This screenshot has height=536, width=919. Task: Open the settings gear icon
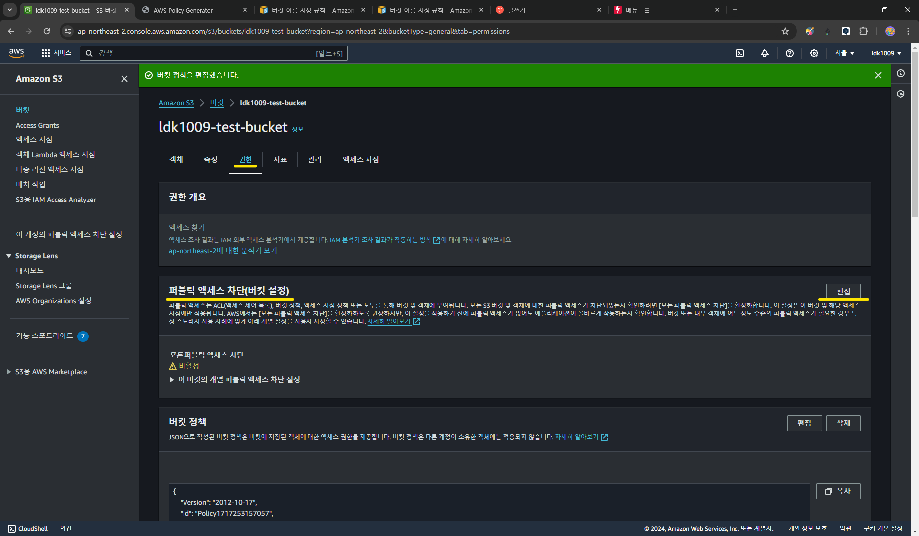tap(814, 53)
